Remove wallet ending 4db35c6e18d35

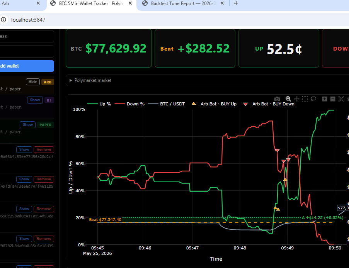click(x=44, y=239)
